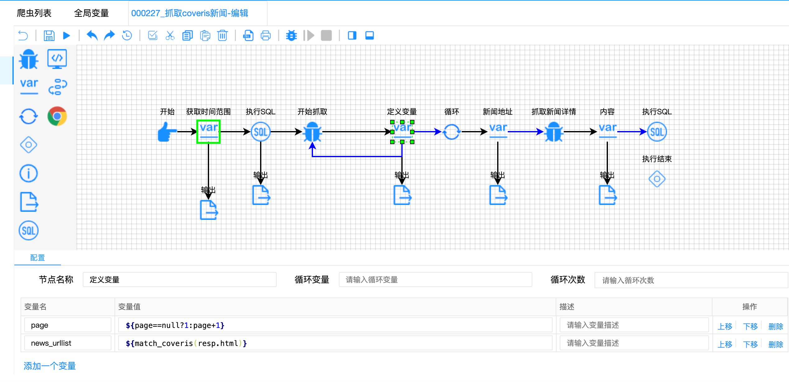Click the scissors cut icon

click(x=170, y=36)
